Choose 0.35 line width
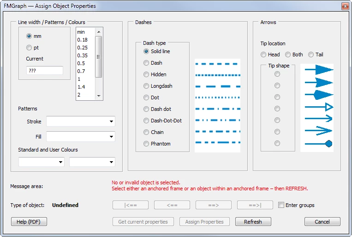The width and height of the screenshot is (352, 237). coord(82,55)
